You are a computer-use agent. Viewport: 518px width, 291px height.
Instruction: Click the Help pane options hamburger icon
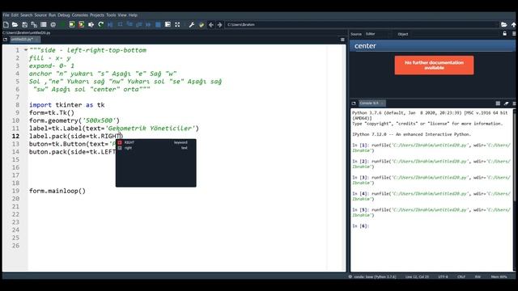pos(514,34)
